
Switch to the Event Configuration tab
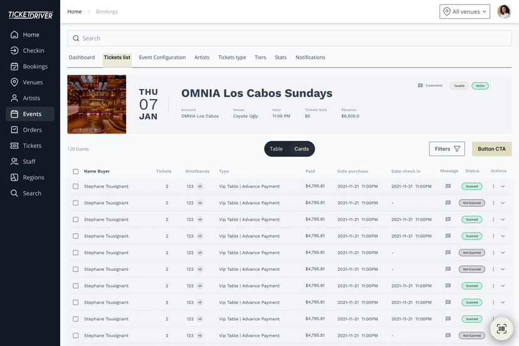pos(162,58)
